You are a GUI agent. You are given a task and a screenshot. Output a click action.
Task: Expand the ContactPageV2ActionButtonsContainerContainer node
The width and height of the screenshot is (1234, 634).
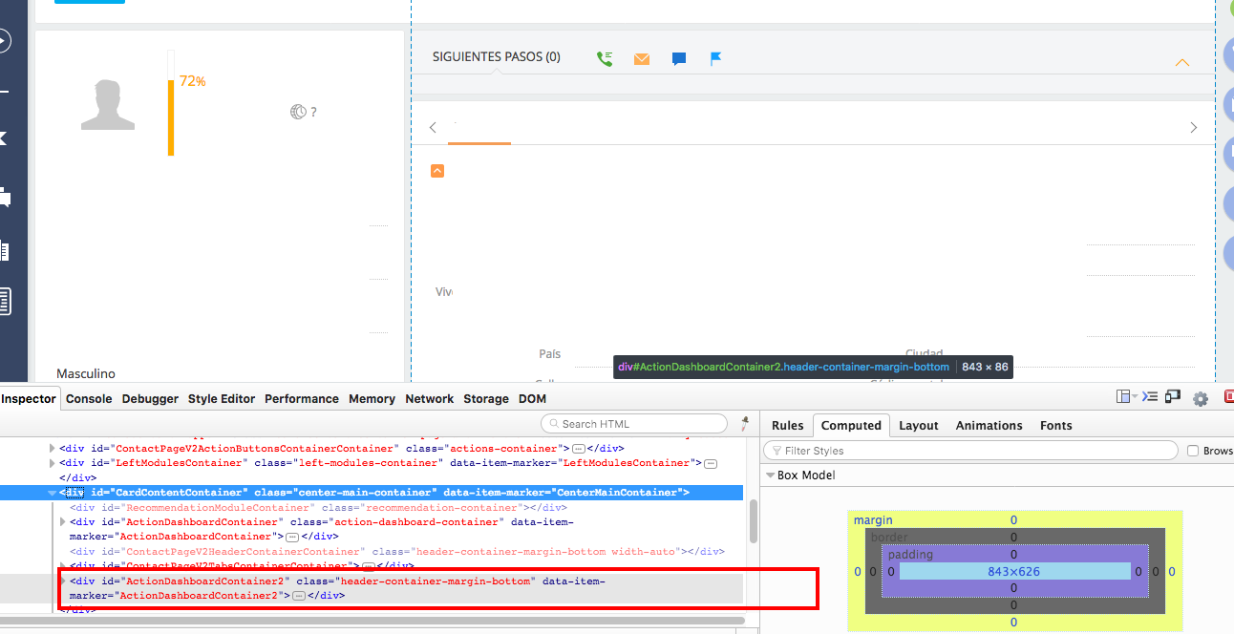[53, 448]
